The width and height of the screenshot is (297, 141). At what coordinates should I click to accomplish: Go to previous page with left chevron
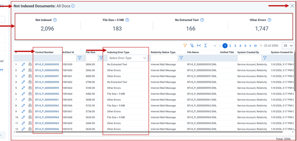point(220,46)
